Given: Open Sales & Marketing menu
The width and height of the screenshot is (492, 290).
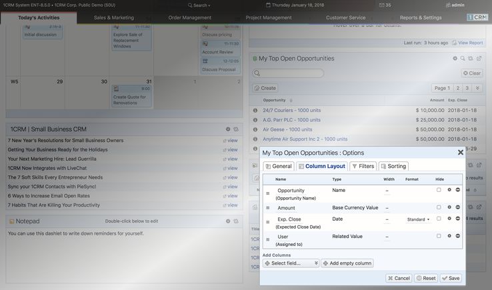Looking at the screenshot, I should click(x=114, y=17).
